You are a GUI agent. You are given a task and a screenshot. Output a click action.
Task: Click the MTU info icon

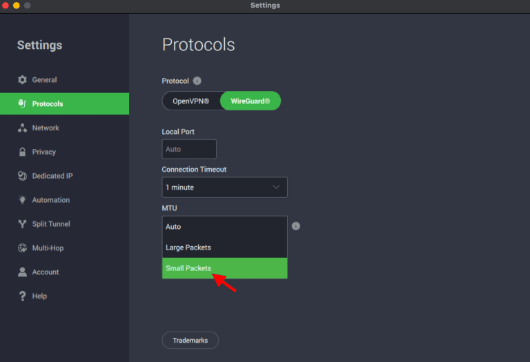pos(295,226)
